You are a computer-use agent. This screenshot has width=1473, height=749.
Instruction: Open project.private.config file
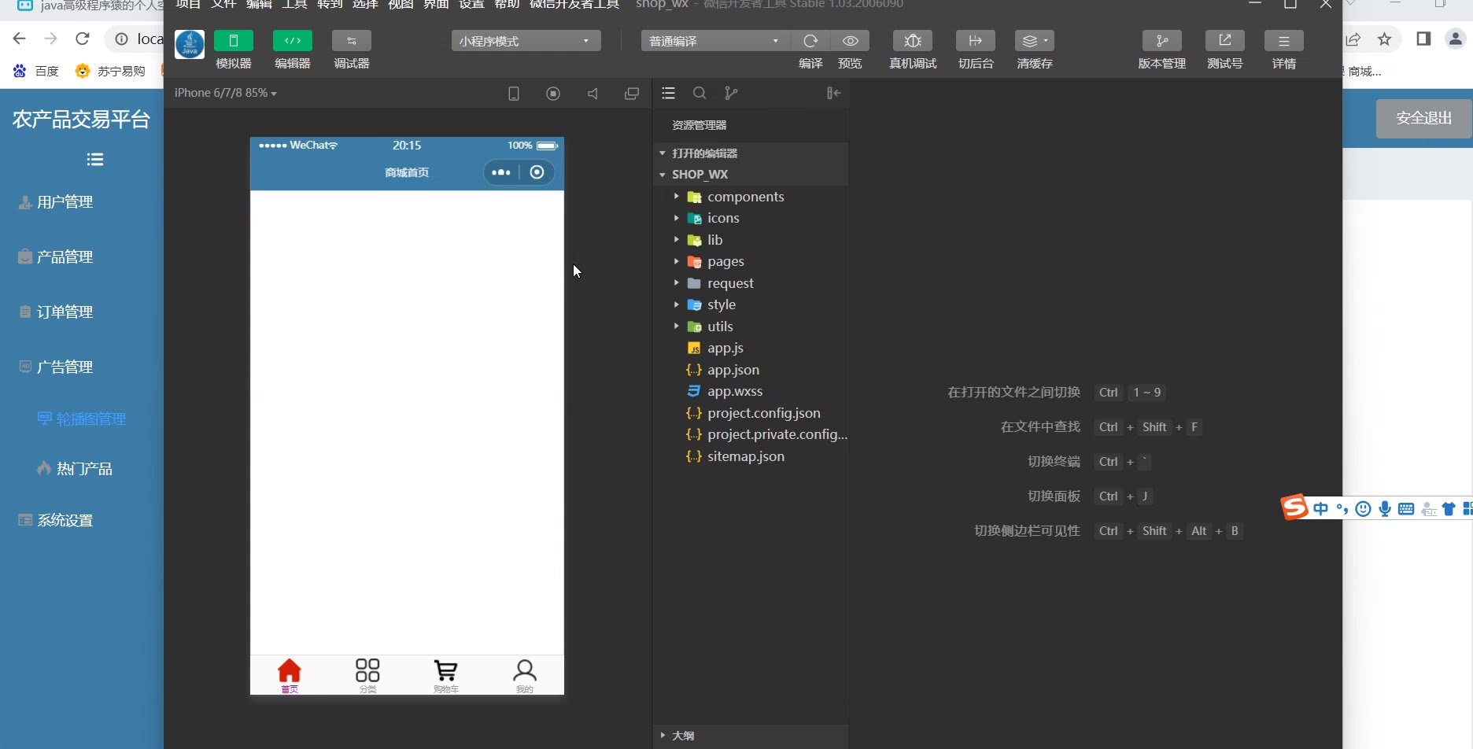click(751, 434)
